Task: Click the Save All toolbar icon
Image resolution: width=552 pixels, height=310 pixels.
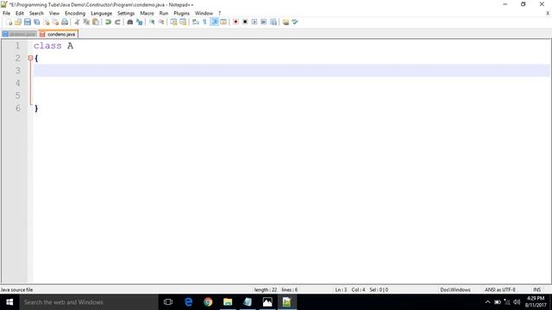Action: pyautogui.click(x=36, y=22)
